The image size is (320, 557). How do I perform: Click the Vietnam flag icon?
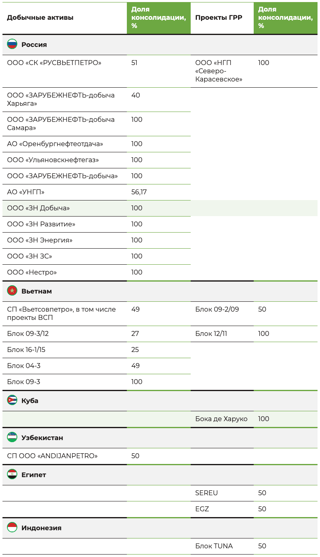pyautogui.click(x=12, y=291)
